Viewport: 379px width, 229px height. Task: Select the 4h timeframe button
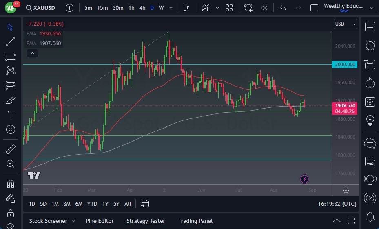(x=142, y=8)
